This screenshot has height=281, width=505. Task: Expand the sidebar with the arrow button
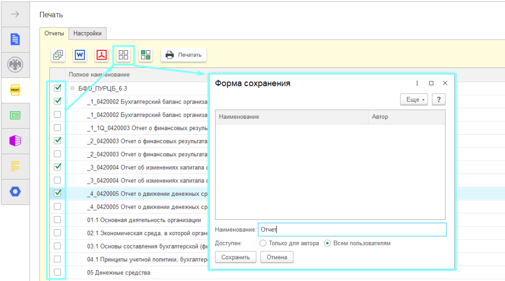tap(15, 14)
